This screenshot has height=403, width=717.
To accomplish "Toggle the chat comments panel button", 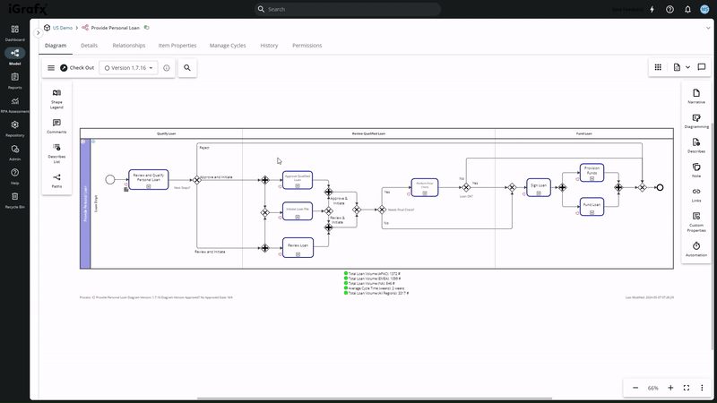I will click(x=702, y=67).
